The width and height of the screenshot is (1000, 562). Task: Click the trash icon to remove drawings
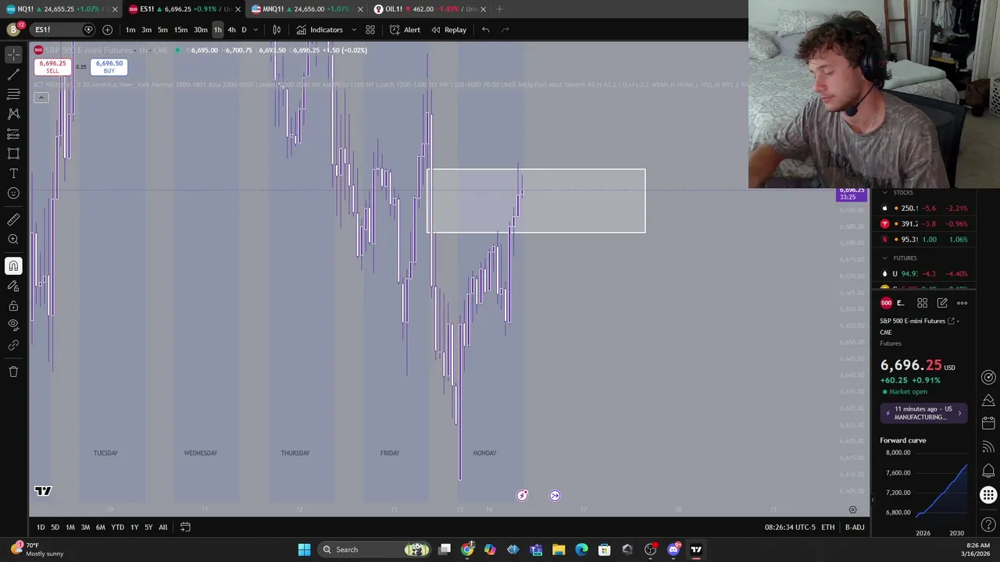13,372
